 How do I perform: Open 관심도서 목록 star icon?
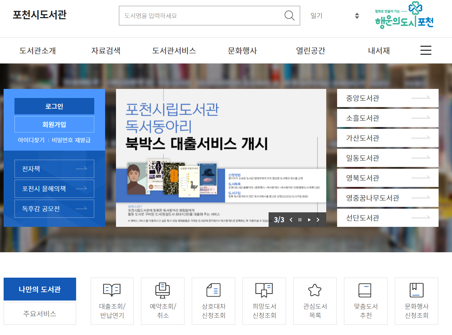315,290
